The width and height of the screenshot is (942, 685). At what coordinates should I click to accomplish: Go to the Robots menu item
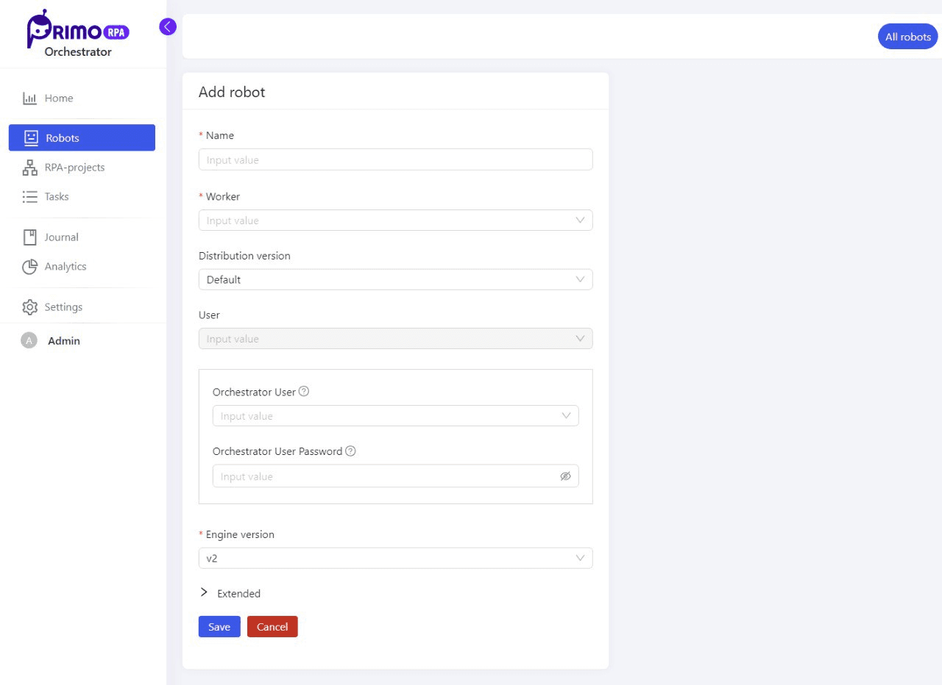(82, 138)
